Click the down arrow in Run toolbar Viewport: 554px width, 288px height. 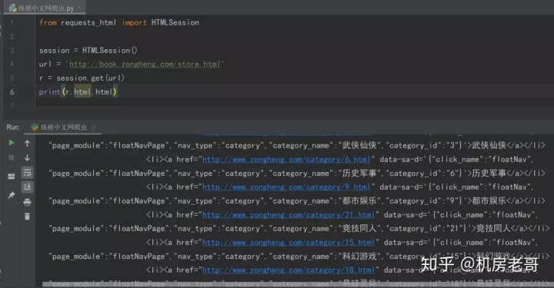coord(27,157)
